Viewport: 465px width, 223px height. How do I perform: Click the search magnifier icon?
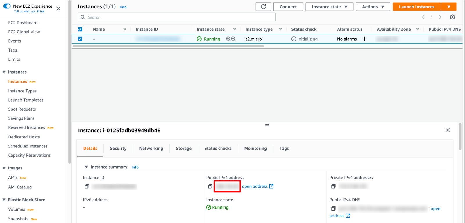[83, 17]
